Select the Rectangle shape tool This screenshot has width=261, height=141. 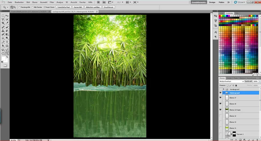[7, 46]
